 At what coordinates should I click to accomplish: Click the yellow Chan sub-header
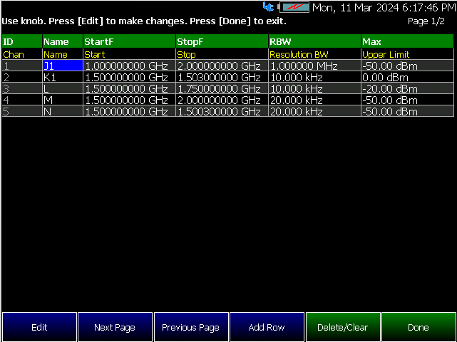point(14,54)
